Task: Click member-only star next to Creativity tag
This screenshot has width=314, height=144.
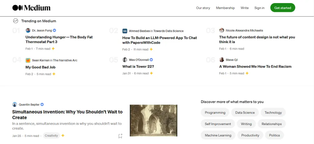Action: pyautogui.click(x=63, y=136)
